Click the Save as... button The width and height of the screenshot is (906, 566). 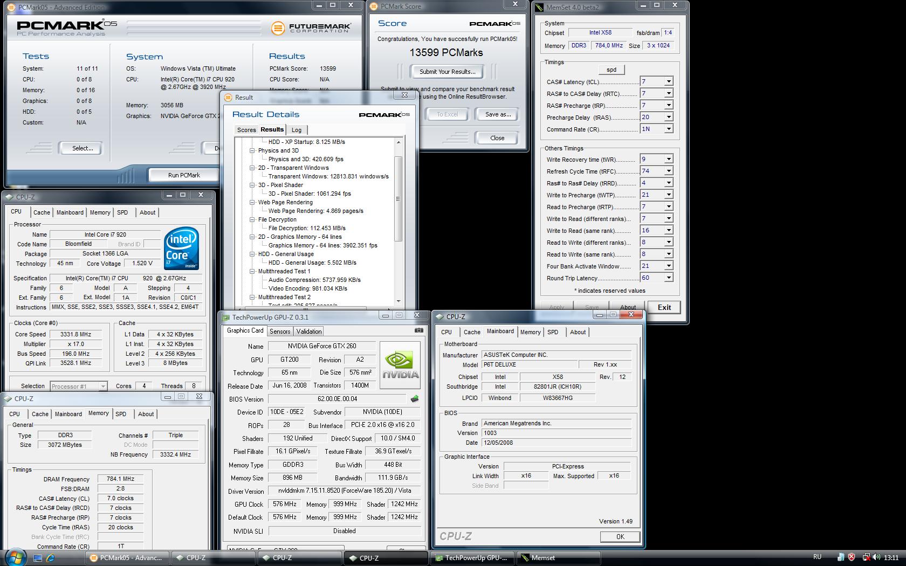498,114
